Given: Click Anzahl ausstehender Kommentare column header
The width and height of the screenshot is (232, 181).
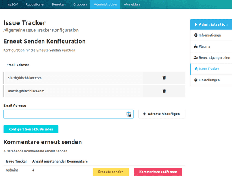Looking at the screenshot, I should coord(60,161).
